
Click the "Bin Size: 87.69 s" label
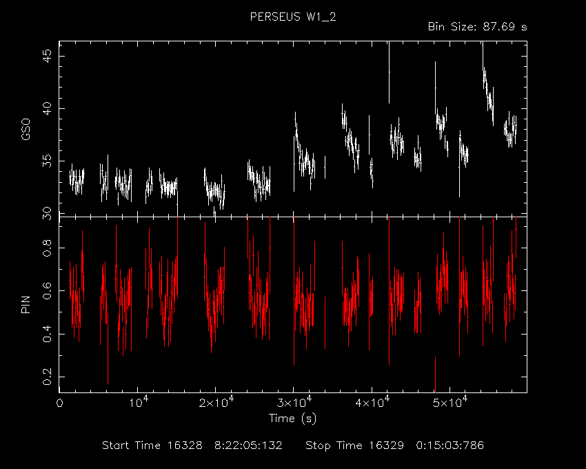[477, 27]
